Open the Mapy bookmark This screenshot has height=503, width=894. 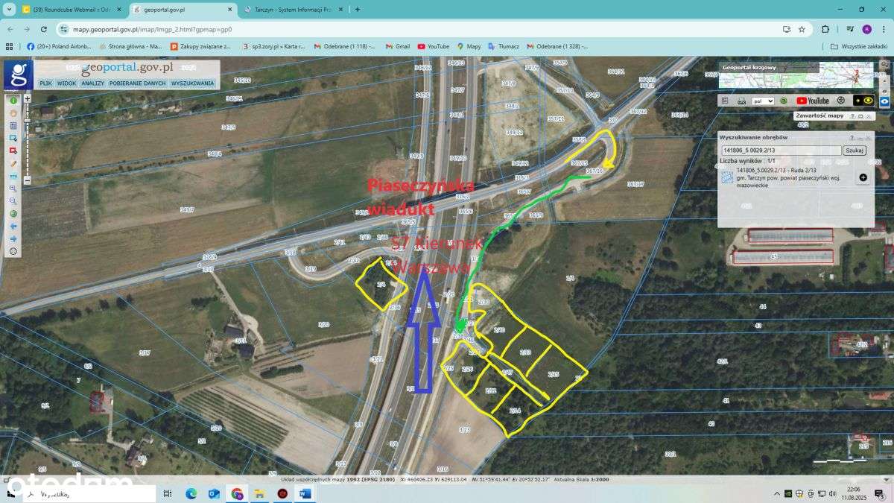469,46
